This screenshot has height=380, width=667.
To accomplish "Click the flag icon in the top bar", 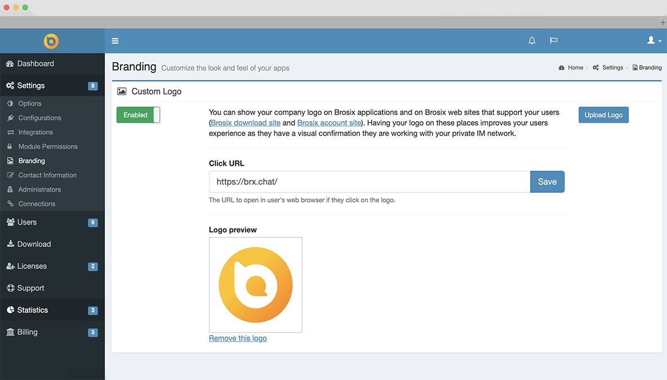I will [x=553, y=41].
